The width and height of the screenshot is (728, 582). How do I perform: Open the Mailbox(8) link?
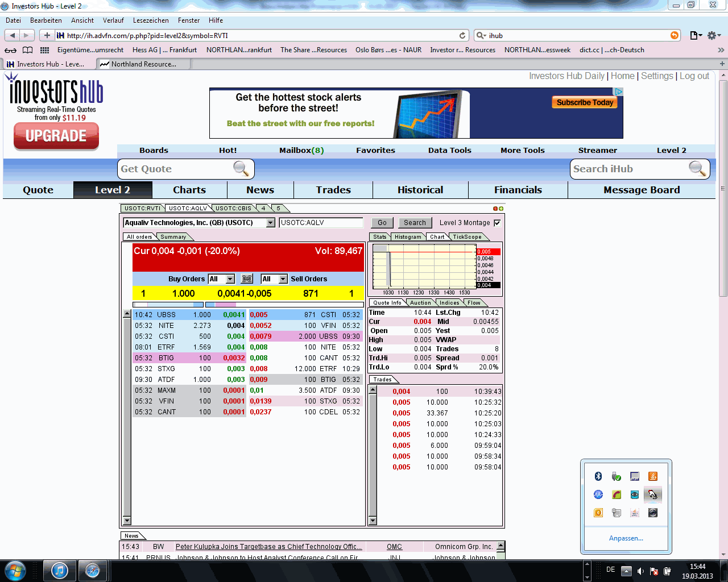tap(301, 151)
